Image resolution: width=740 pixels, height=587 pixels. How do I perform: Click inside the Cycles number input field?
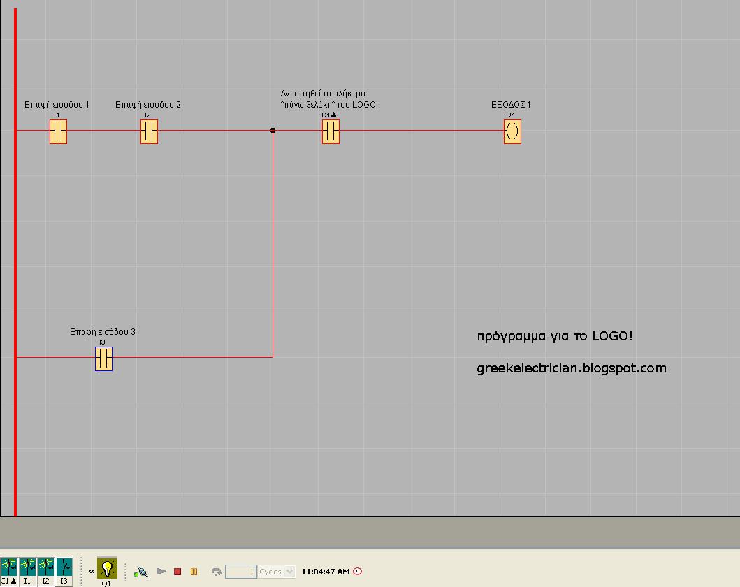[241, 571]
